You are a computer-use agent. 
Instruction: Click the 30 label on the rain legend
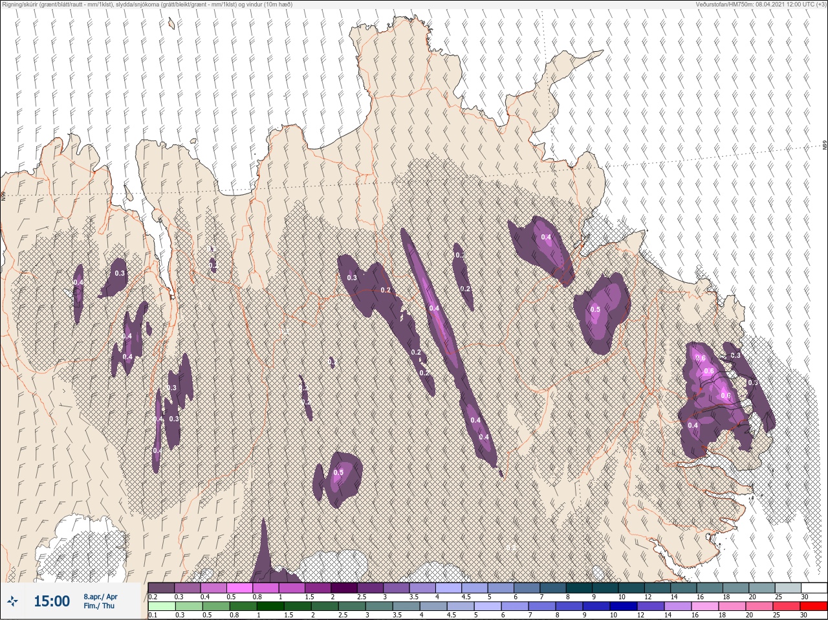pyautogui.click(x=804, y=615)
